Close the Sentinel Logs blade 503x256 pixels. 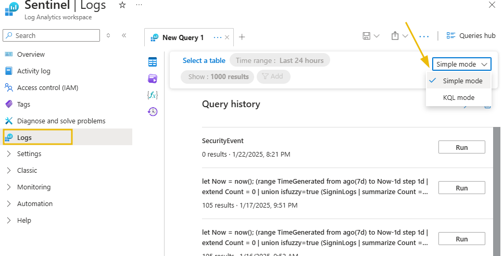pyautogui.click(x=492, y=5)
